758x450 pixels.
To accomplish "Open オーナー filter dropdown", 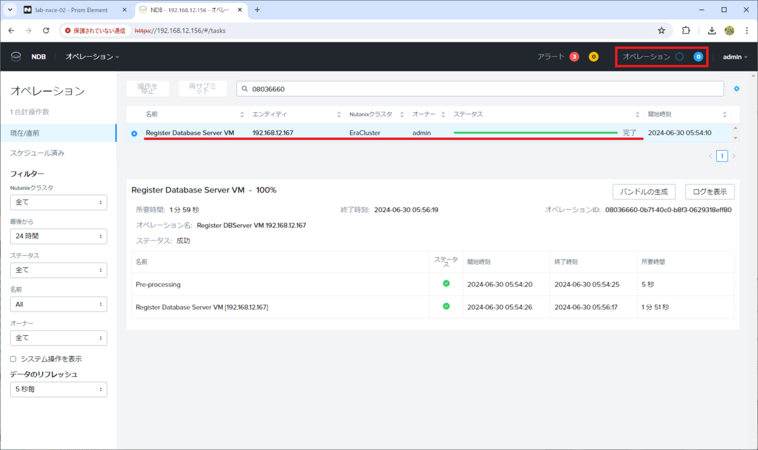I will 58,338.
